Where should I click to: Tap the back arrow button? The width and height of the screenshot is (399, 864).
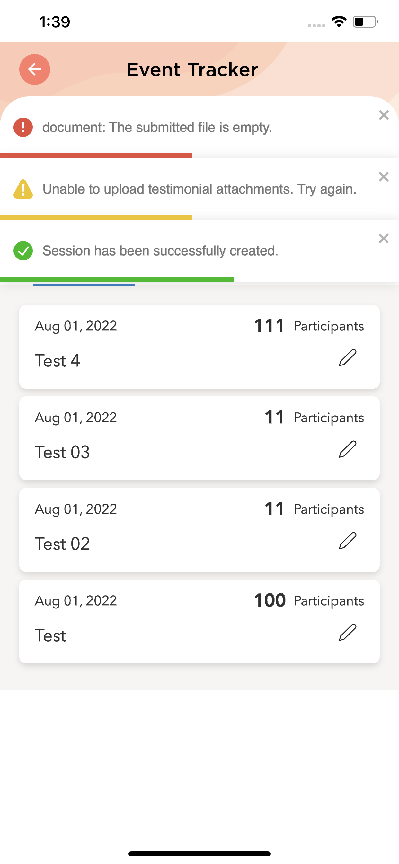click(35, 69)
